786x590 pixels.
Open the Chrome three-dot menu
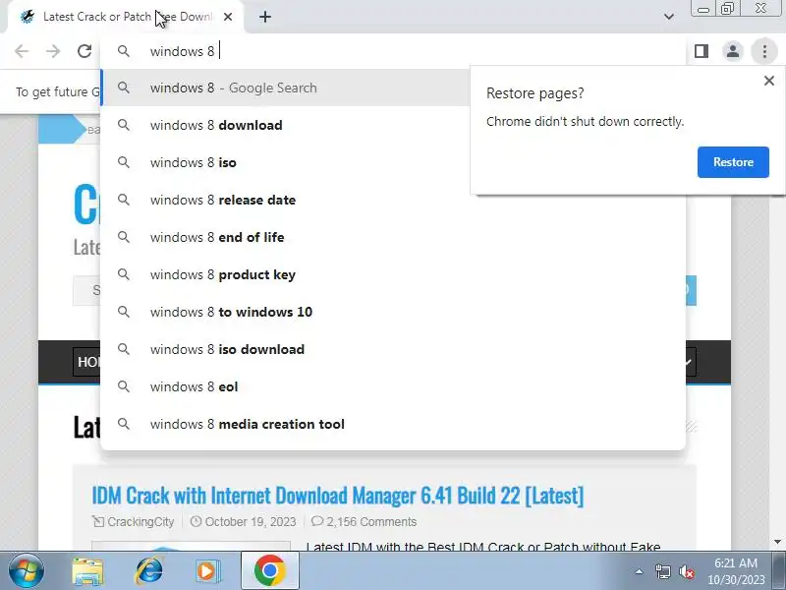(x=764, y=51)
